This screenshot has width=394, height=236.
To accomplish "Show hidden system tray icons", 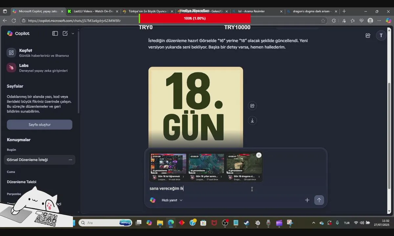I will click(x=314, y=223).
